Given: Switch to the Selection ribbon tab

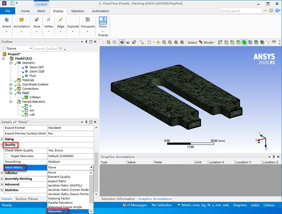Looking at the screenshot, I should pyautogui.click(x=78, y=11).
